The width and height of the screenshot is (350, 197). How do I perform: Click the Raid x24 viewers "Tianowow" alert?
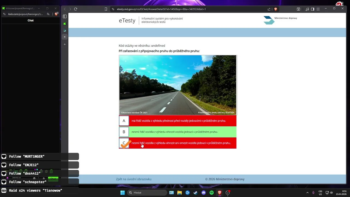pos(40,190)
